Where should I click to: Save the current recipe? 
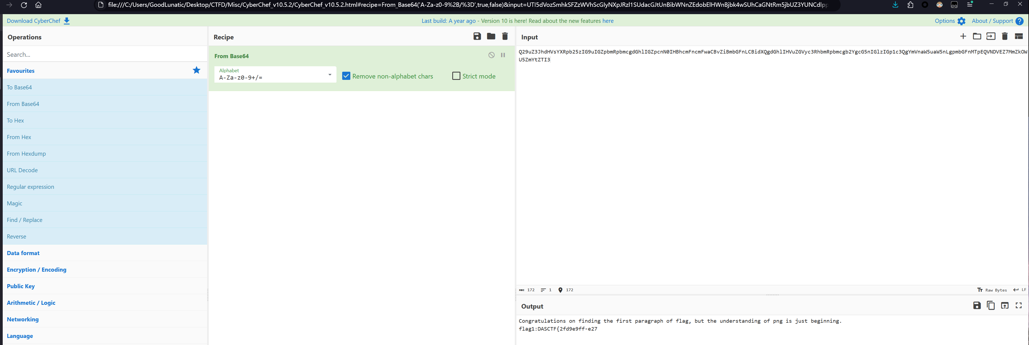[477, 36]
